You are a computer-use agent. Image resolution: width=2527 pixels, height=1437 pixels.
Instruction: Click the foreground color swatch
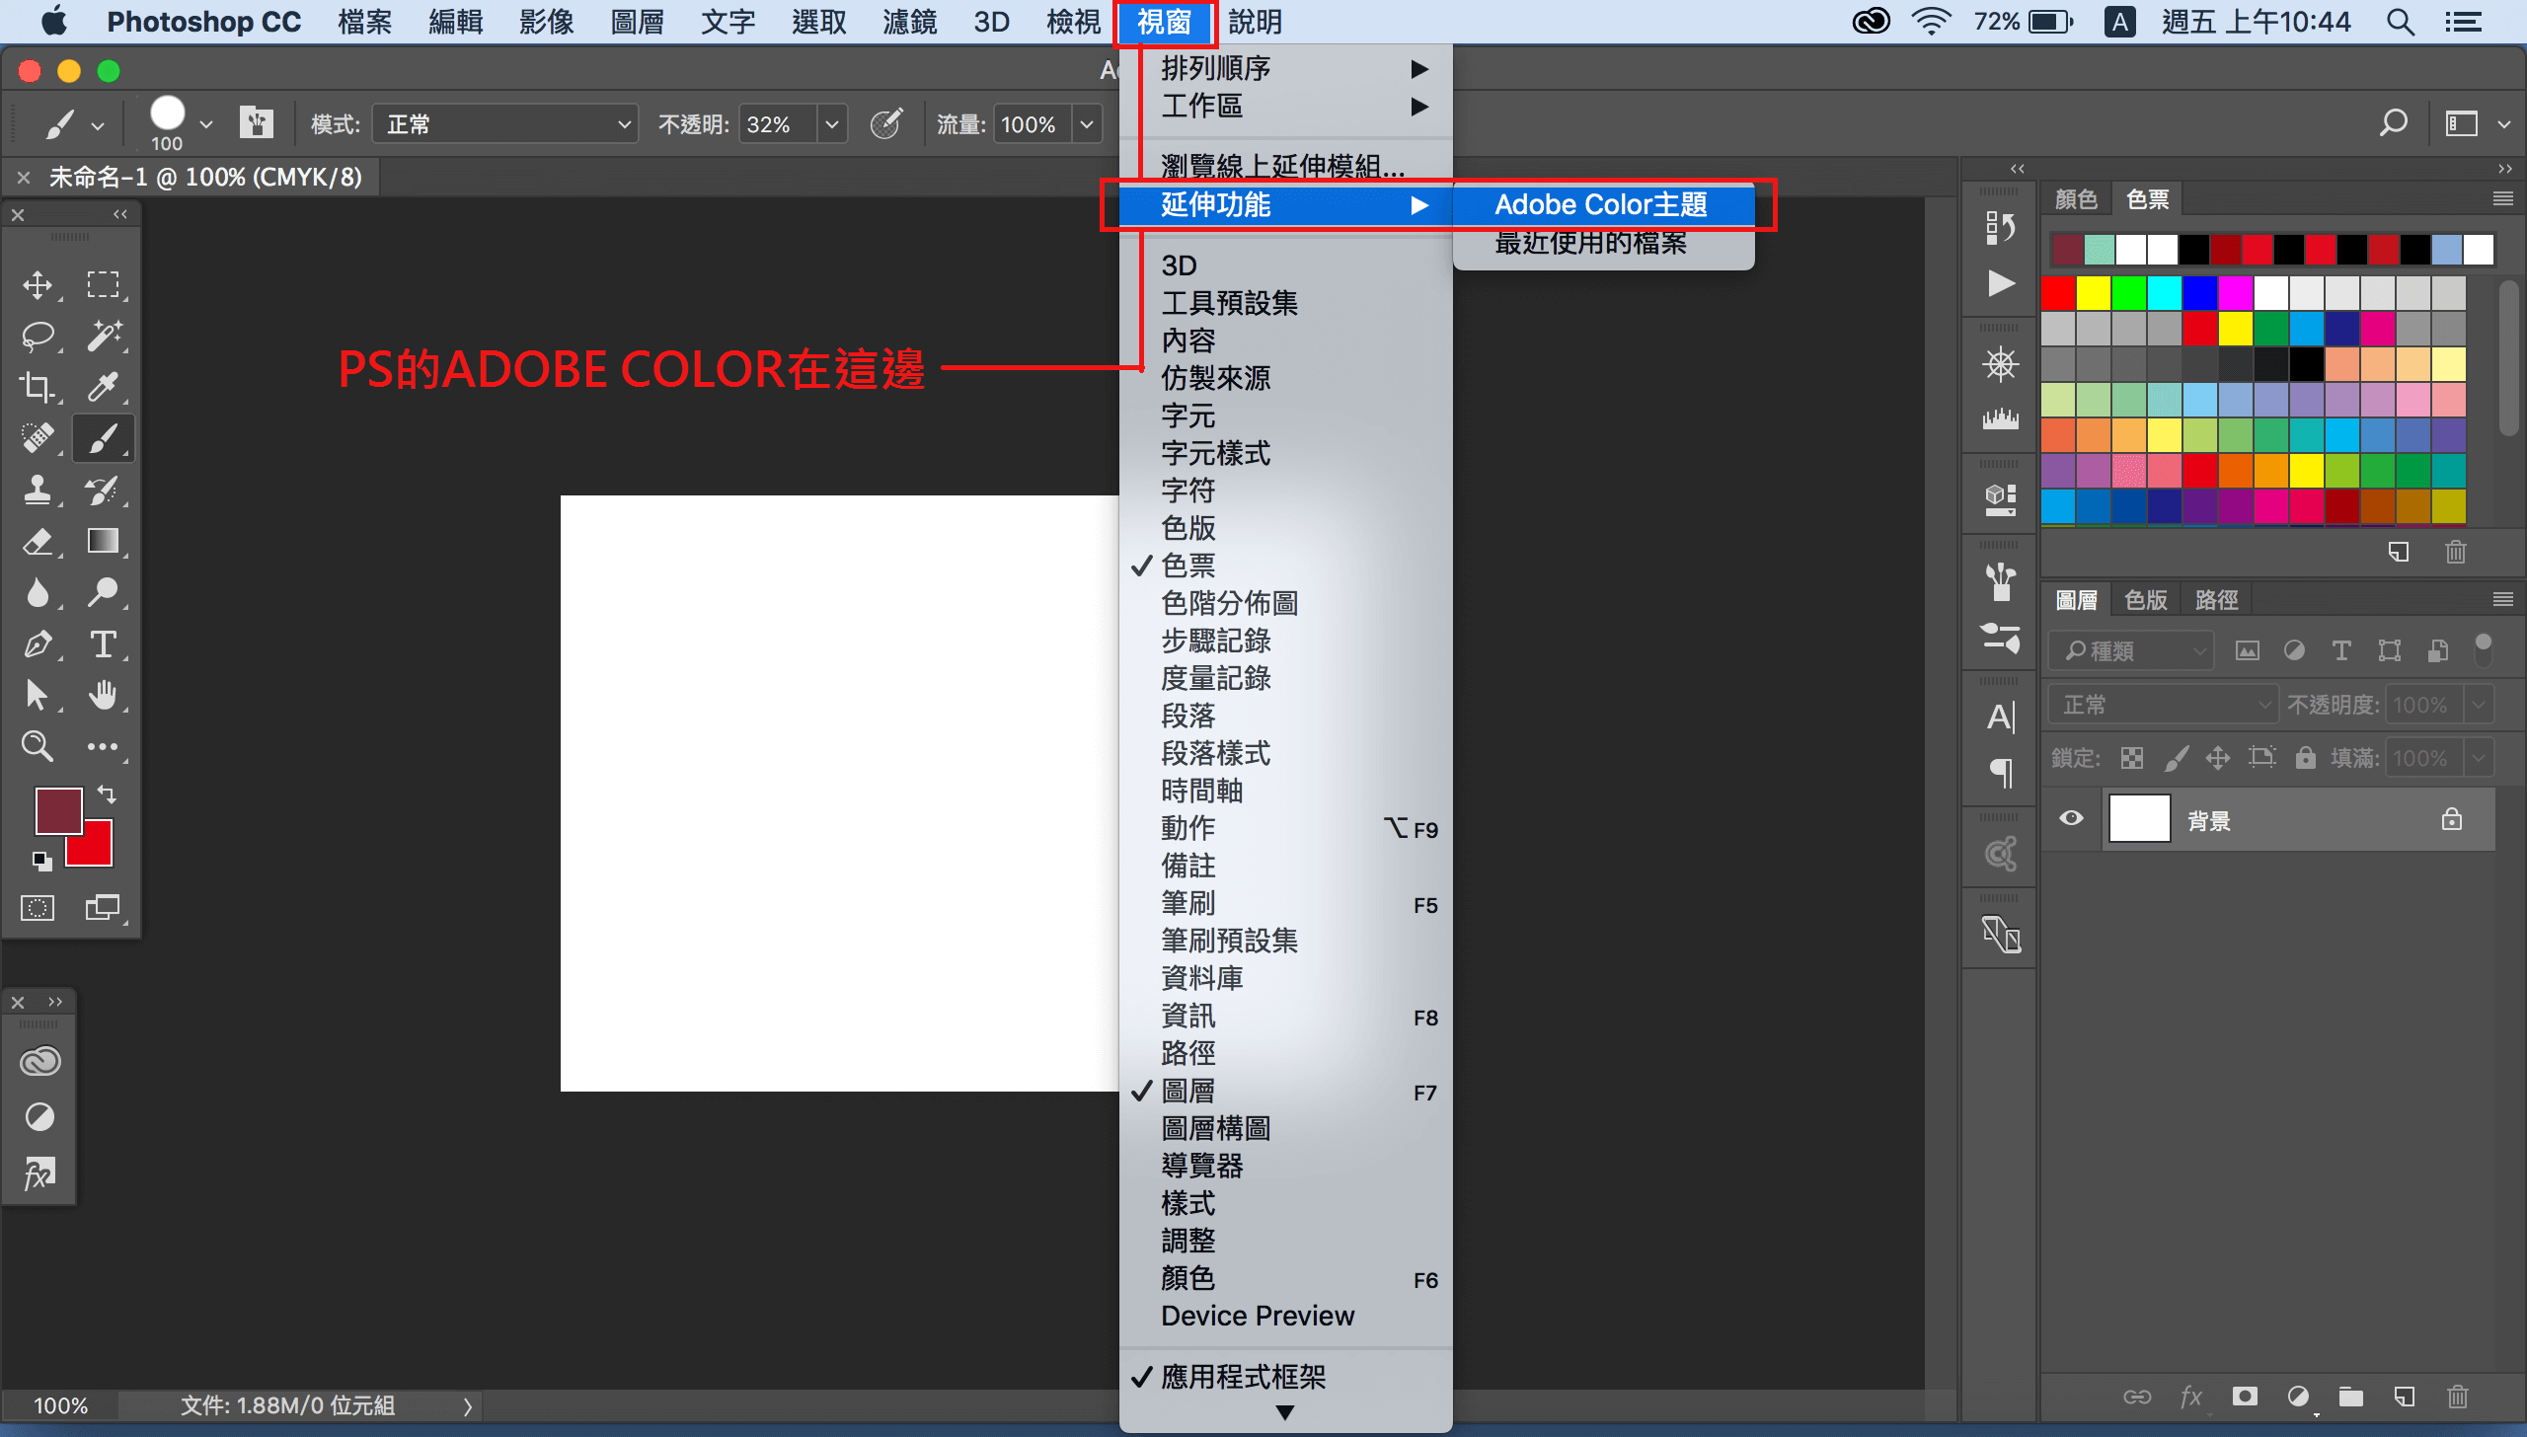coord(57,809)
